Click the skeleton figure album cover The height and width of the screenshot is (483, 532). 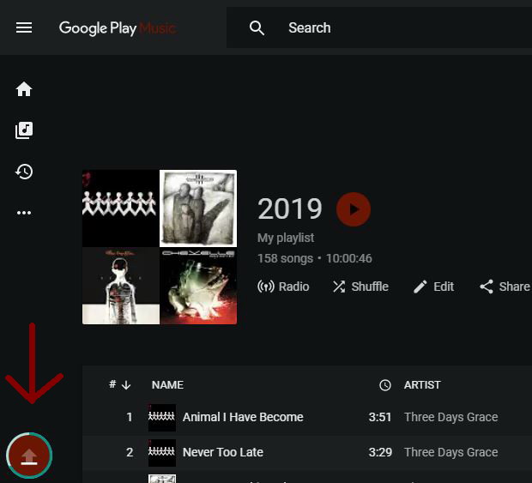click(x=120, y=286)
